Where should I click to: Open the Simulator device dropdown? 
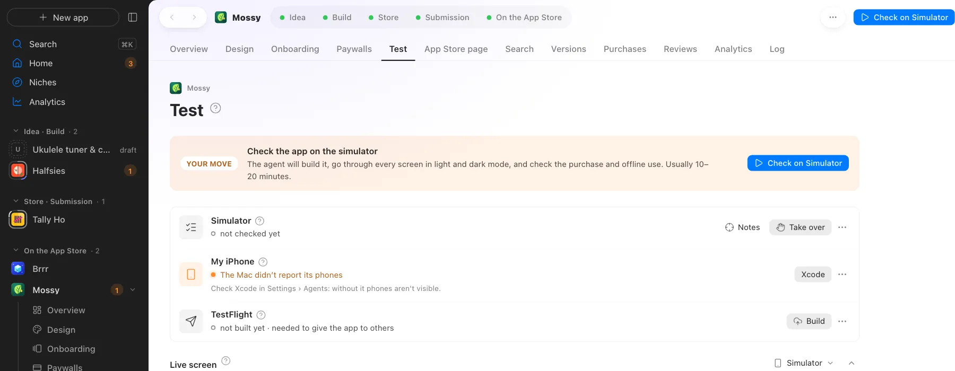click(804, 363)
